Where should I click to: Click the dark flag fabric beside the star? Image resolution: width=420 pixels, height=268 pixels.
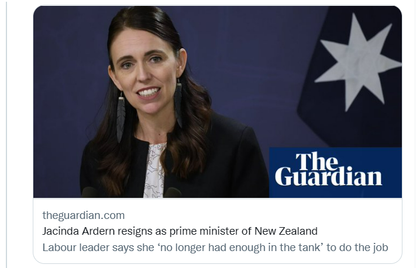coord(316,120)
